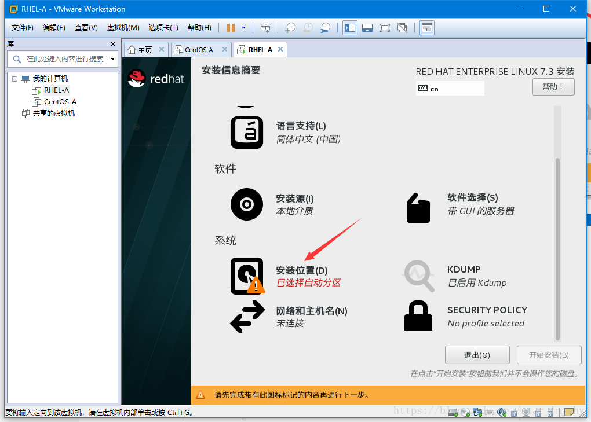The height and width of the screenshot is (422, 591).
Task: Click the Red Hat logo
Action: (x=156, y=78)
